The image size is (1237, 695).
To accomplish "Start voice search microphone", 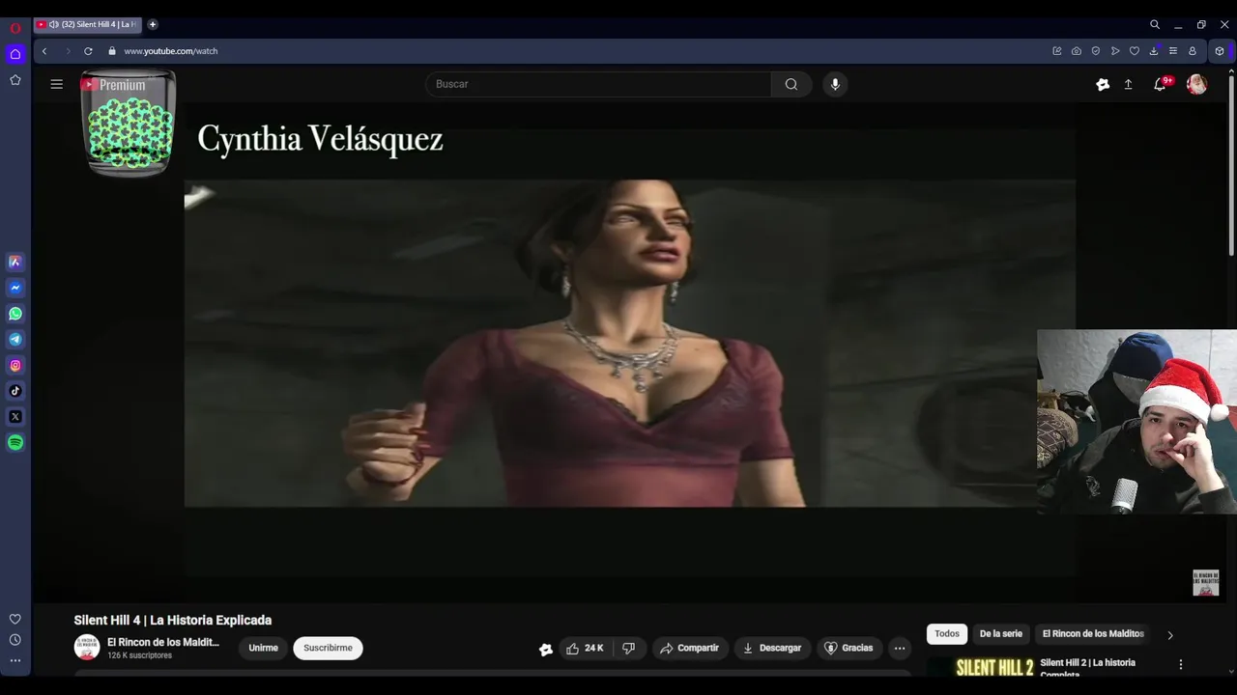I will tap(835, 84).
